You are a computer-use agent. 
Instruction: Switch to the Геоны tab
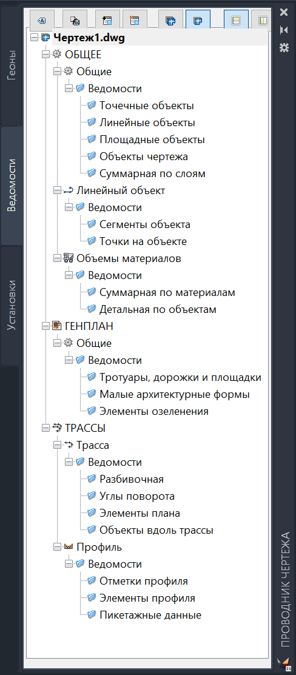click(x=12, y=66)
